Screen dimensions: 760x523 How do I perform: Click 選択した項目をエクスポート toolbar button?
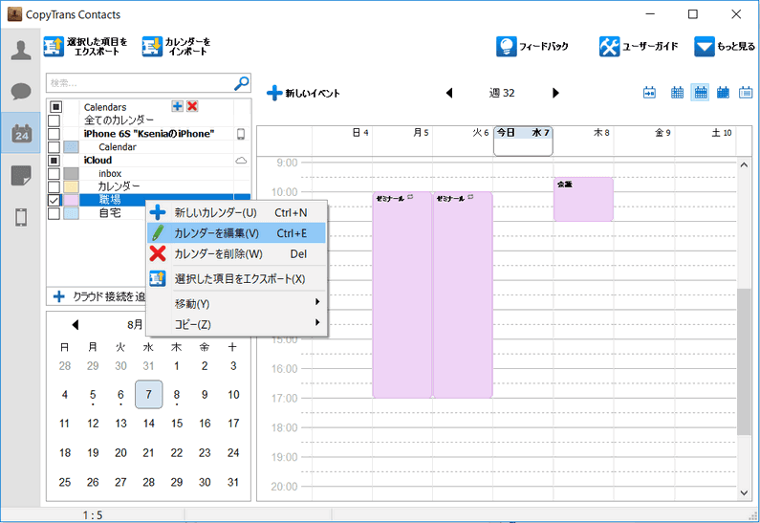[86, 47]
